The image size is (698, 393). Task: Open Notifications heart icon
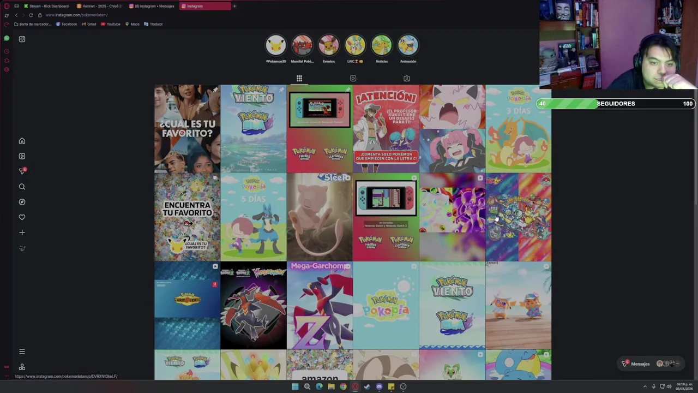point(22,217)
